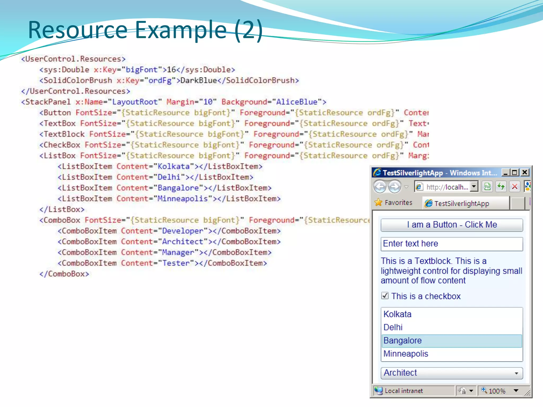543x407 pixels.
Task: Click the Local intranet zone icon
Action: pyautogui.click(x=378, y=391)
